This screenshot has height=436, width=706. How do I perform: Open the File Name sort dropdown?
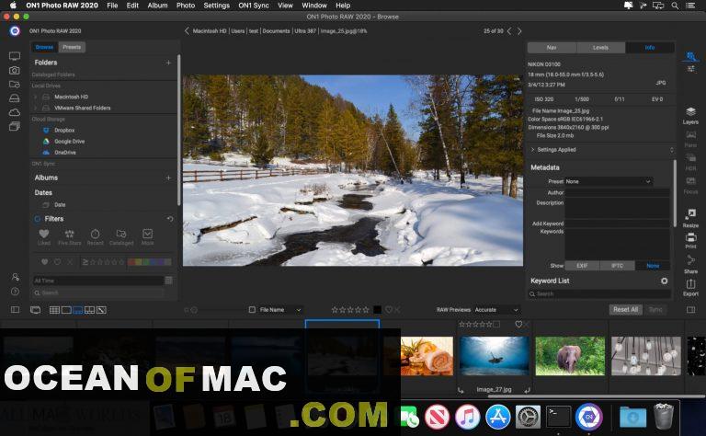(279, 309)
